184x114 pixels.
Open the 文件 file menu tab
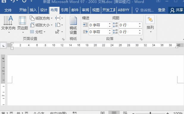click(x=8, y=10)
